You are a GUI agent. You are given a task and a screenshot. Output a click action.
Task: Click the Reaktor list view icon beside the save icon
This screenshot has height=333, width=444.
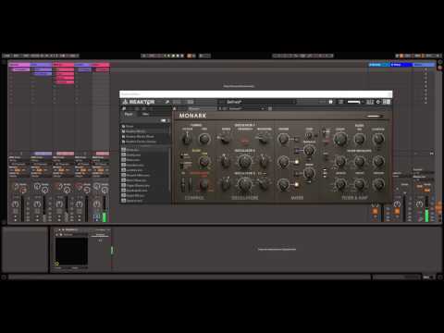(340, 102)
